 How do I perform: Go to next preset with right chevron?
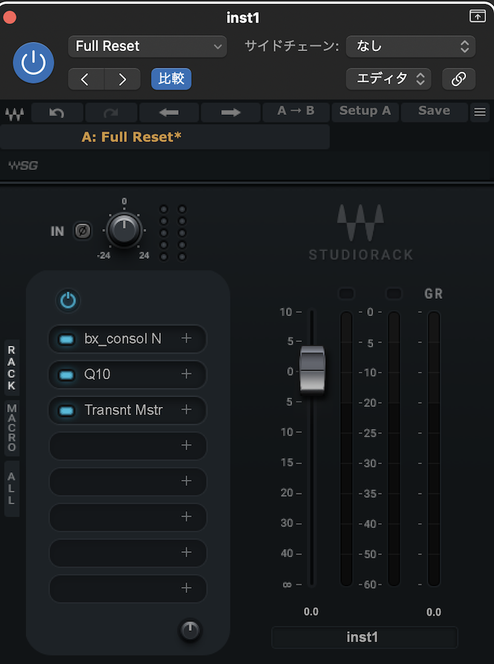coord(122,79)
